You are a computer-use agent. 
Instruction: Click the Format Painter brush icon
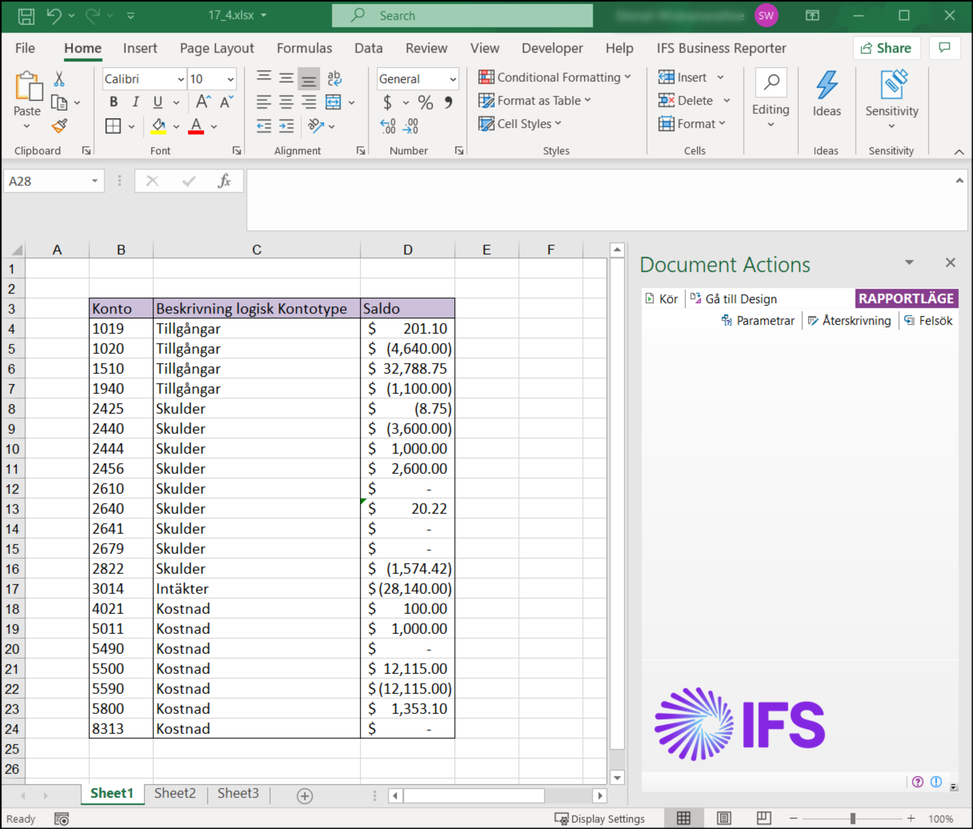click(59, 126)
